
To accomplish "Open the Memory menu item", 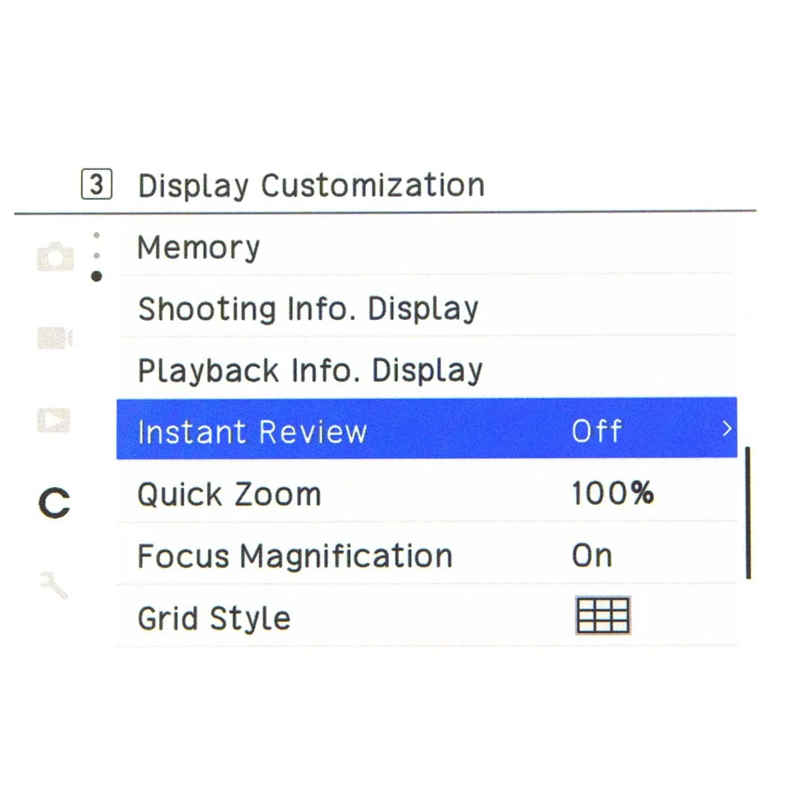I will click(427, 247).
